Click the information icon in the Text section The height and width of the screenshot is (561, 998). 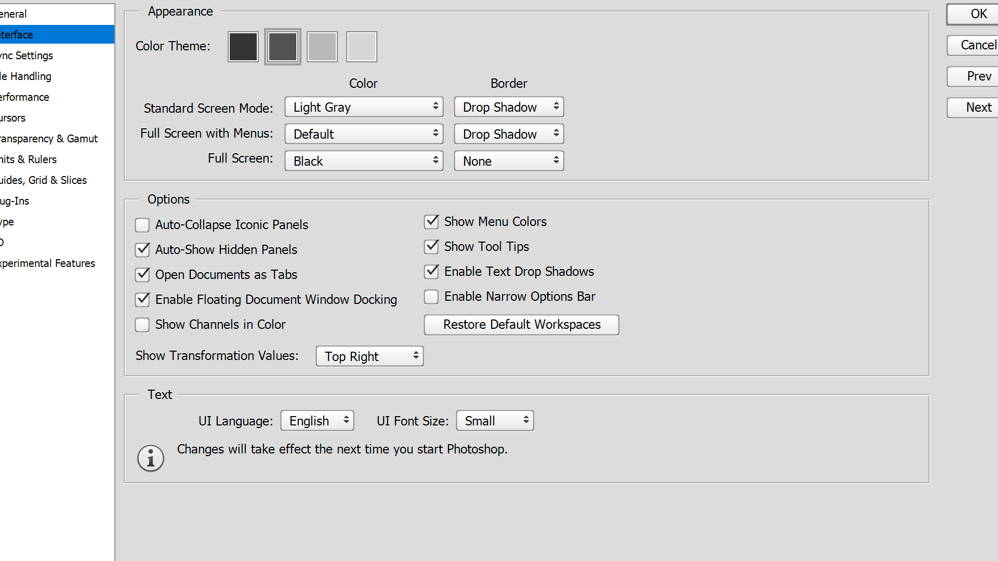pyautogui.click(x=150, y=458)
